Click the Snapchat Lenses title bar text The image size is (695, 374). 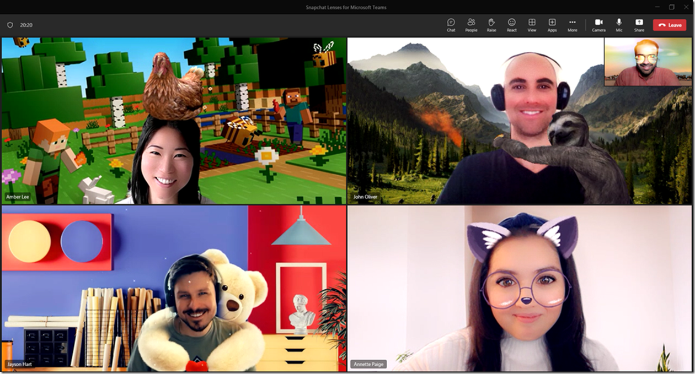click(x=347, y=7)
